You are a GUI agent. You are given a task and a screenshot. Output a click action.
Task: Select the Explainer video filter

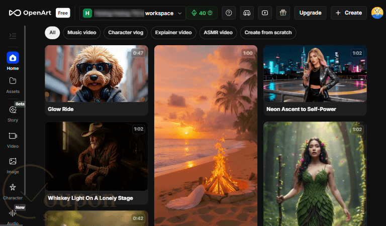(x=173, y=33)
